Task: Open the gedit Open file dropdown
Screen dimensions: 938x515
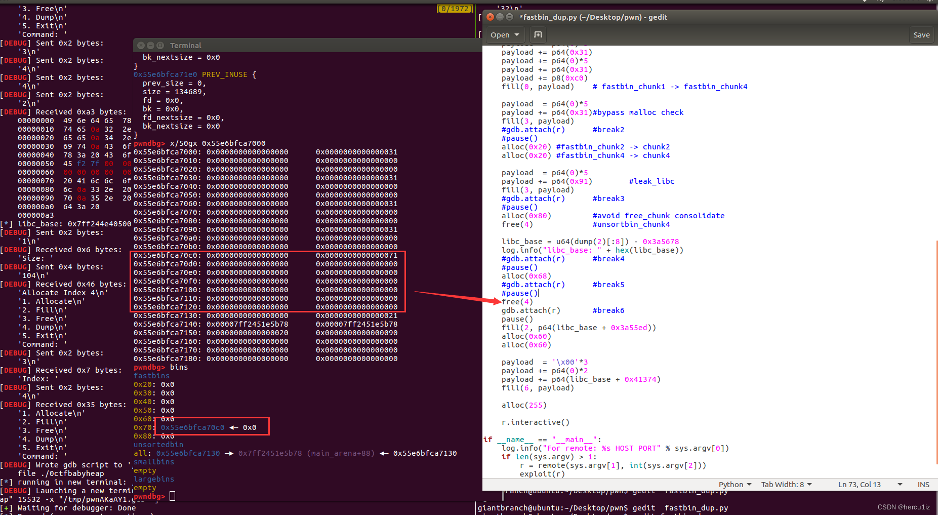Action: coord(505,34)
